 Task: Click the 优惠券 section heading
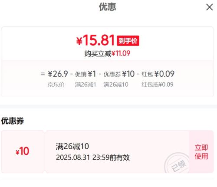point(13,121)
